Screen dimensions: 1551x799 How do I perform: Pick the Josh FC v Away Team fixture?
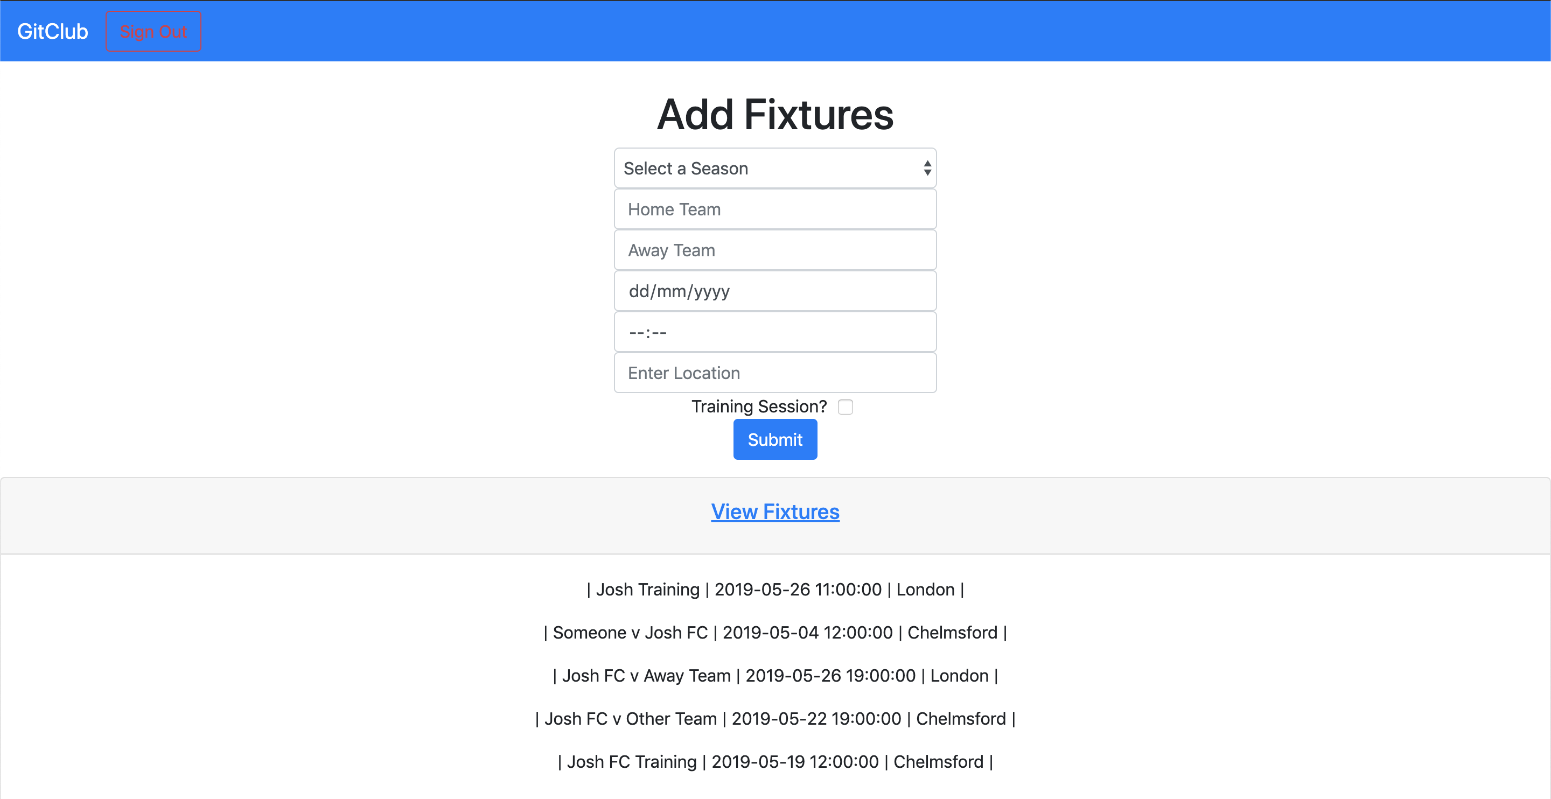coord(775,676)
